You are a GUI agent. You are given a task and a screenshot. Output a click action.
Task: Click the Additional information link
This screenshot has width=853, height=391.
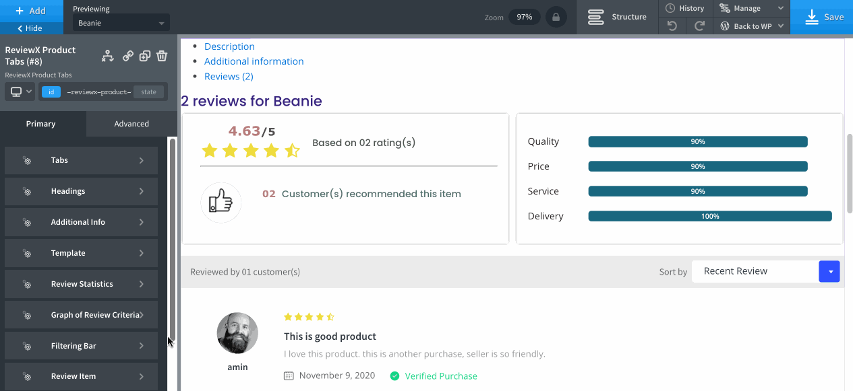(254, 61)
